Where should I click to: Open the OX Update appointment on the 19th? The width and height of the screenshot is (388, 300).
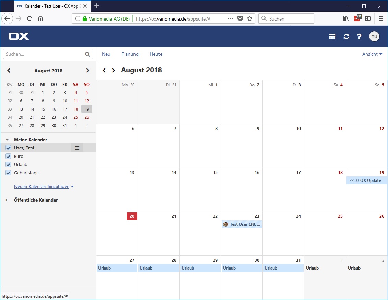366,180
